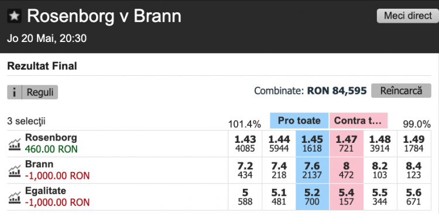Lay Brann at odds 8
This screenshot has height=214, width=439.
(347, 170)
